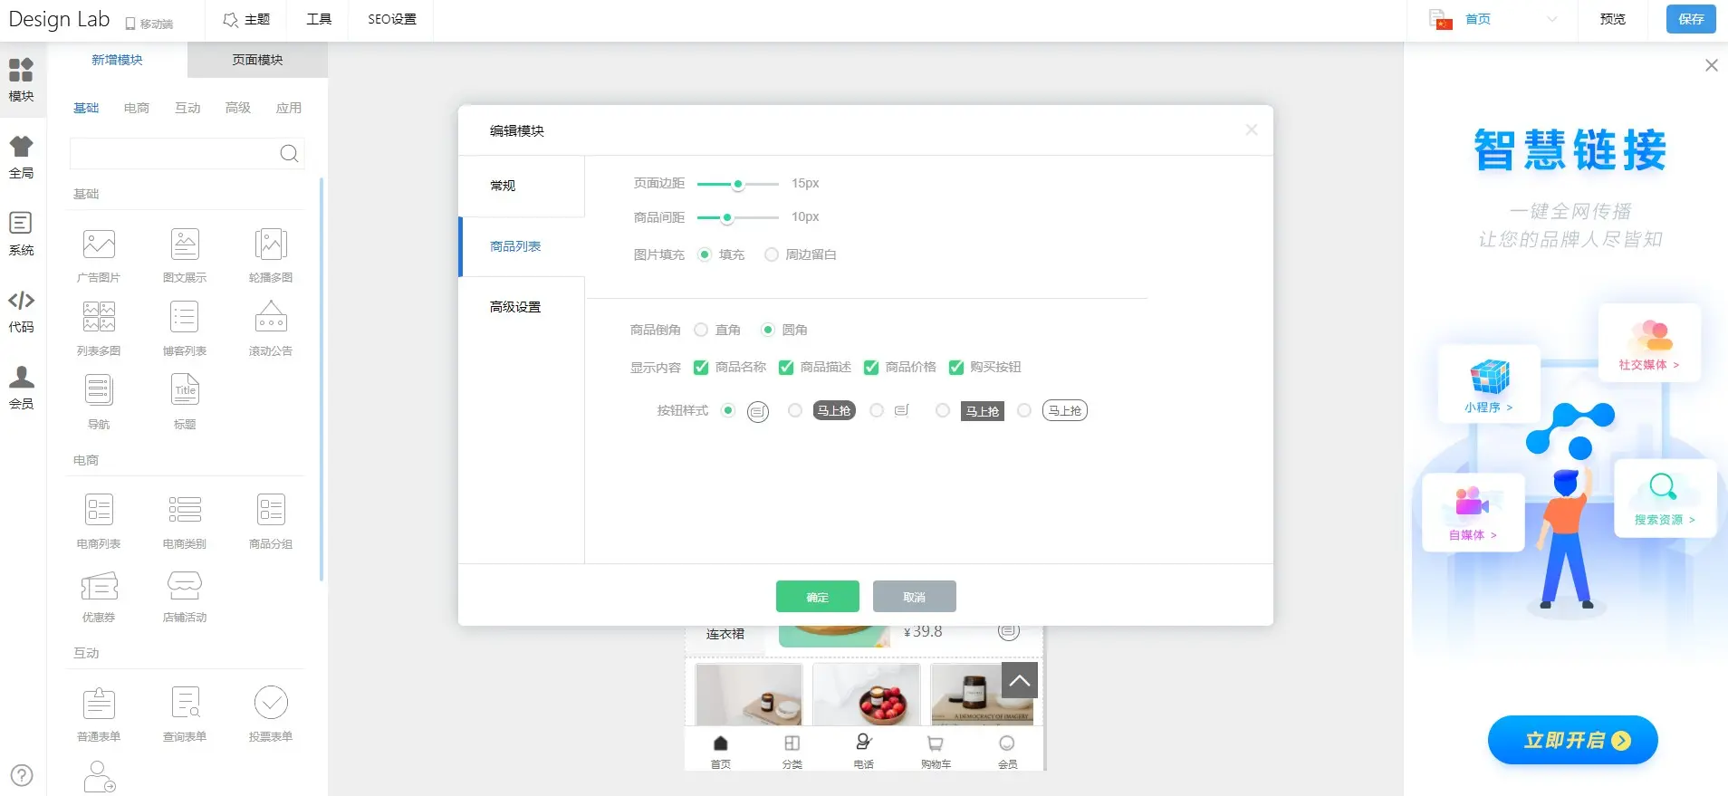Add the 图文展示 module

point(185,254)
